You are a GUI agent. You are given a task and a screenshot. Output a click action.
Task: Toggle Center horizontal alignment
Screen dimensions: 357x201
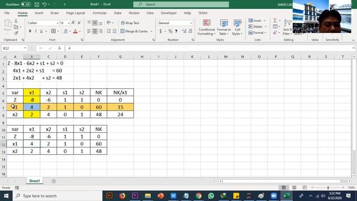(95, 31)
